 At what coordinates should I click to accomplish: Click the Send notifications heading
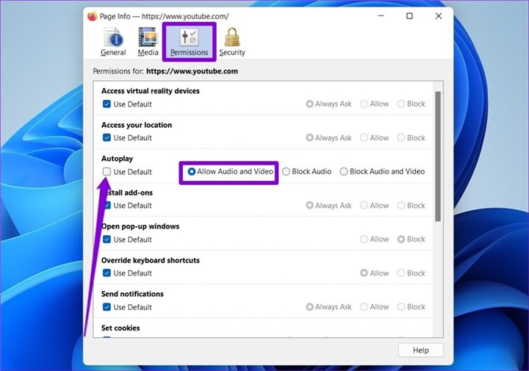(132, 294)
